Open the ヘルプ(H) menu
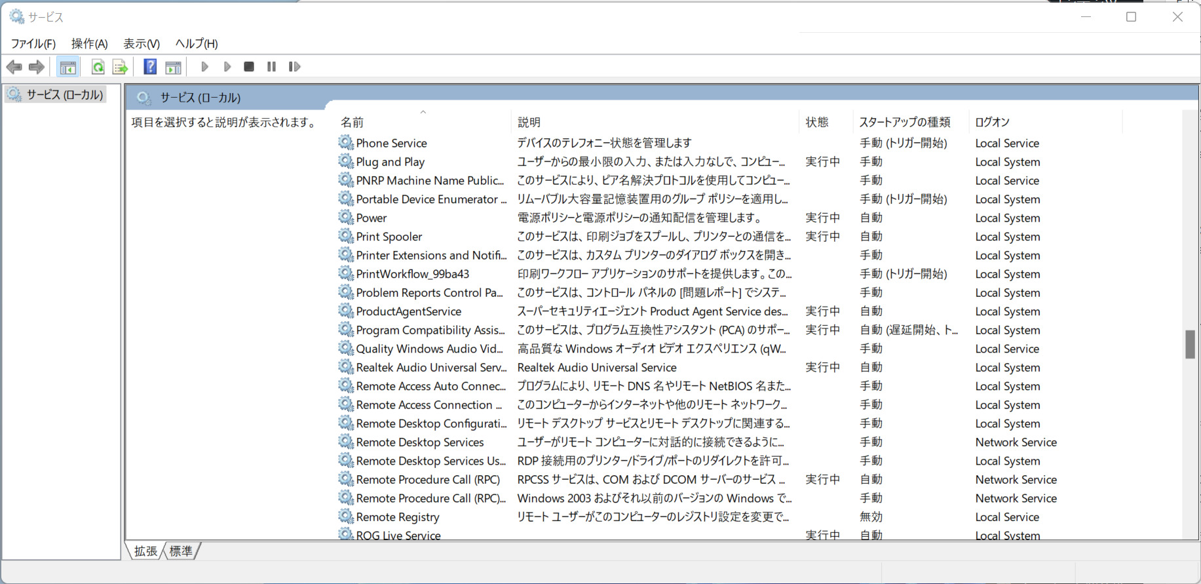 tap(197, 44)
